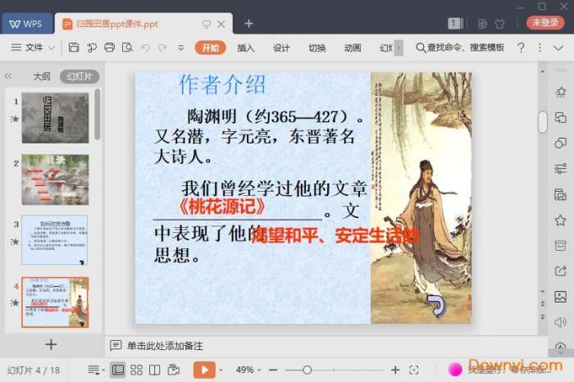Image resolution: width=574 pixels, height=382 pixels.
Task: Select the 插入 ribbon tab
Action: point(245,48)
